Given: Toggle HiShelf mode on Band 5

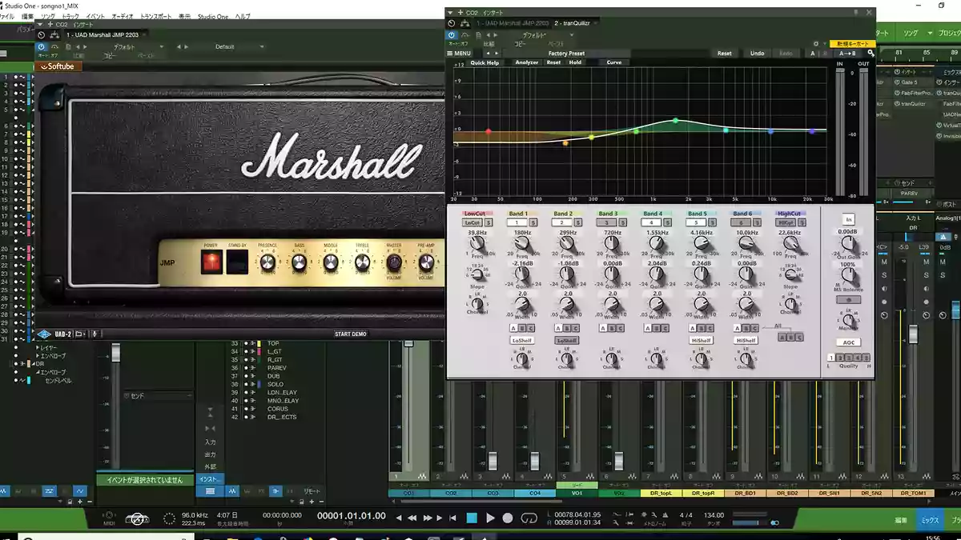Looking at the screenshot, I should (x=701, y=340).
